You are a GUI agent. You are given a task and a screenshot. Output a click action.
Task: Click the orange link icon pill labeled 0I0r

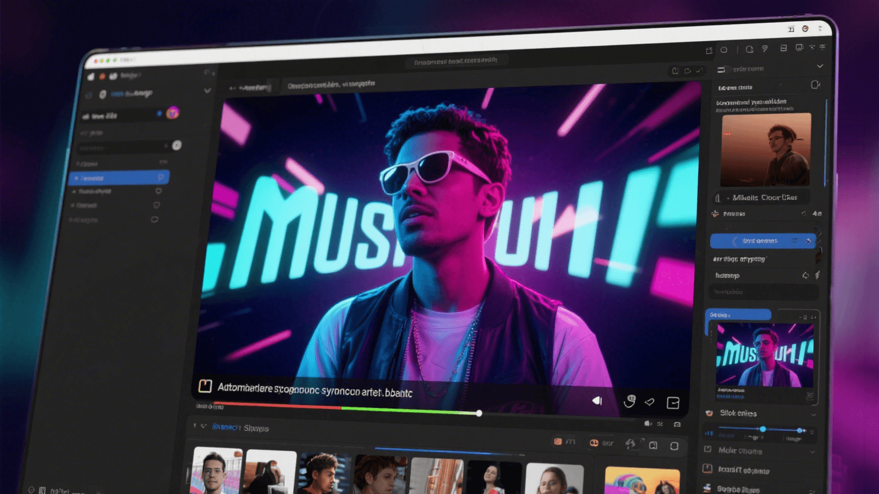[601, 443]
